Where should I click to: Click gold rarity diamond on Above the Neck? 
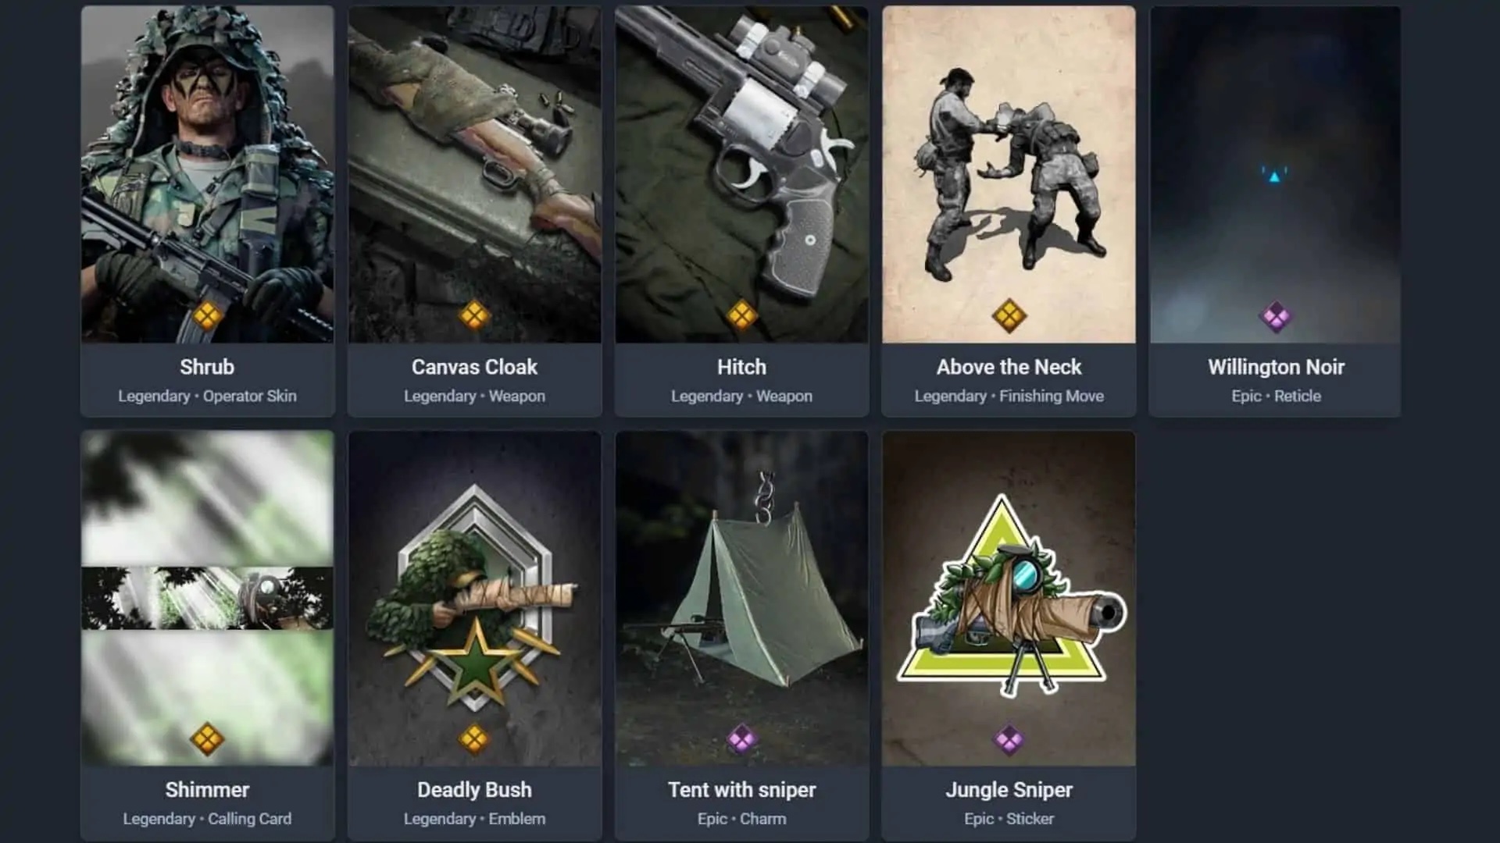pos(1009,316)
